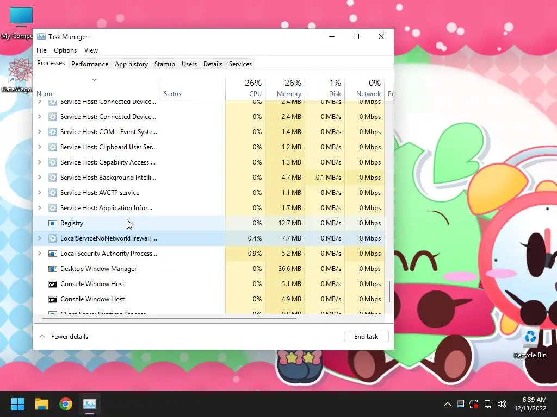Click the gear icon of Service Host: AVCTP service
This screenshot has width=557, height=417.
point(53,193)
